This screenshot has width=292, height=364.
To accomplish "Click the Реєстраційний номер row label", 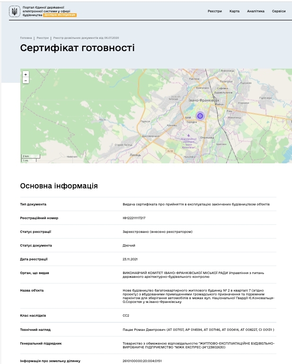I will tap(39, 218).
